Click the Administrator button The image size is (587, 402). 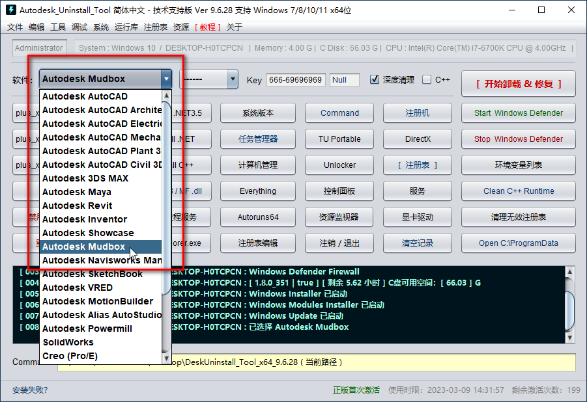pyautogui.click(x=39, y=48)
